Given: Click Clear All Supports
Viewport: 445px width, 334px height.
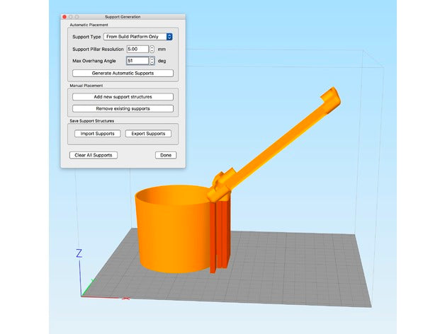Looking at the screenshot, I should pyautogui.click(x=94, y=155).
